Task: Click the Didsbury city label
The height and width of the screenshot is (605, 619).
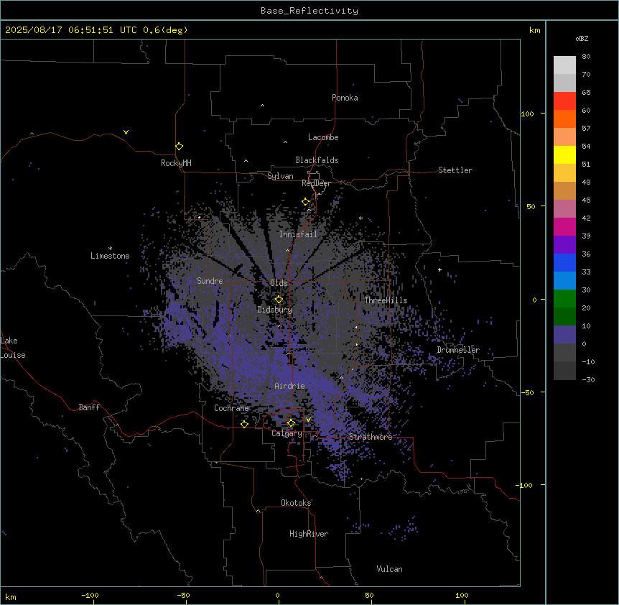Action: point(275,310)
